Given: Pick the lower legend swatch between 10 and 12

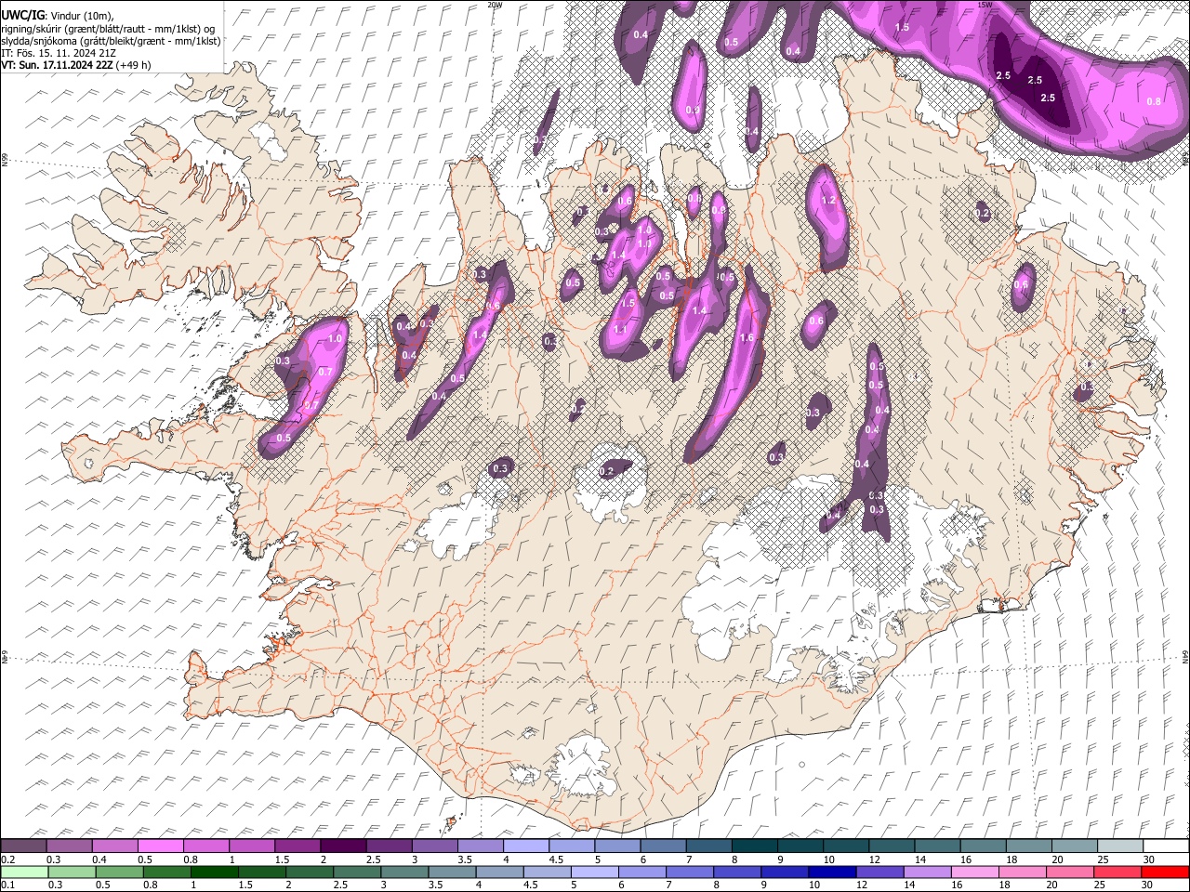Looking at the screenshot, I should (832, 872).
